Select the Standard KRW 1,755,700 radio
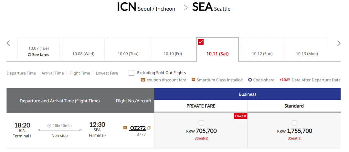Screen dimensions: 349x152 click(x=294, y=123)
